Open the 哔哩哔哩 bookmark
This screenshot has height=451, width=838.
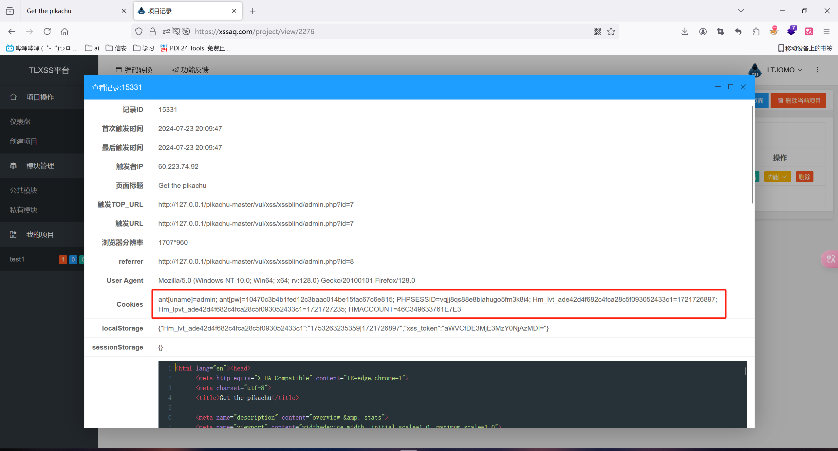point(42,48)
